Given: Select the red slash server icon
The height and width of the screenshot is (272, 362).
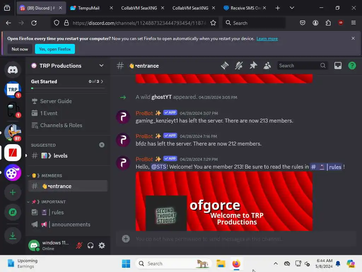Looking at the screenshot, I should [x=13, y=153].
